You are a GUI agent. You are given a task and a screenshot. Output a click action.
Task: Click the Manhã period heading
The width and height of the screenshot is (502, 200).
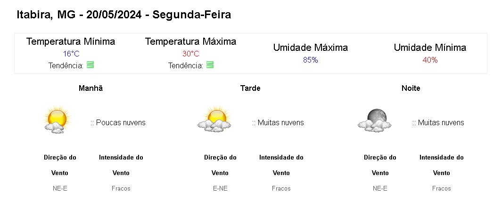coord(91,88)
